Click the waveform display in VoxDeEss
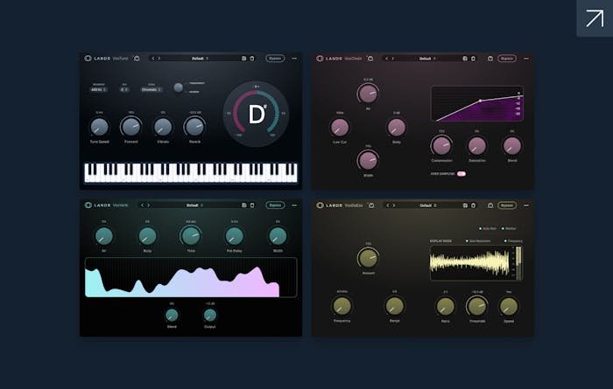 point(476,263)
